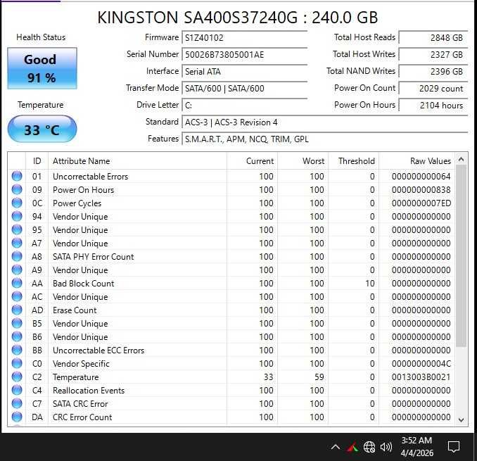Viewport: 477px width, 461px height.
Task: Click the status orb for Reallocation Events row
Action: 17,391
